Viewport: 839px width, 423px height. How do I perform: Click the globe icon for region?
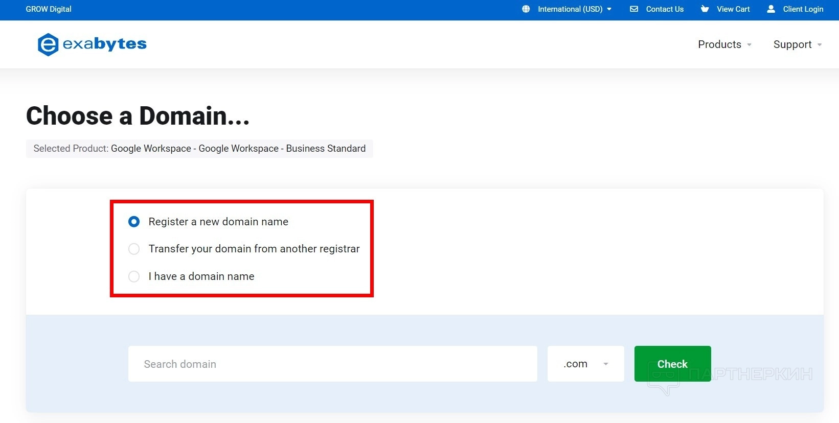pos(526,9)
